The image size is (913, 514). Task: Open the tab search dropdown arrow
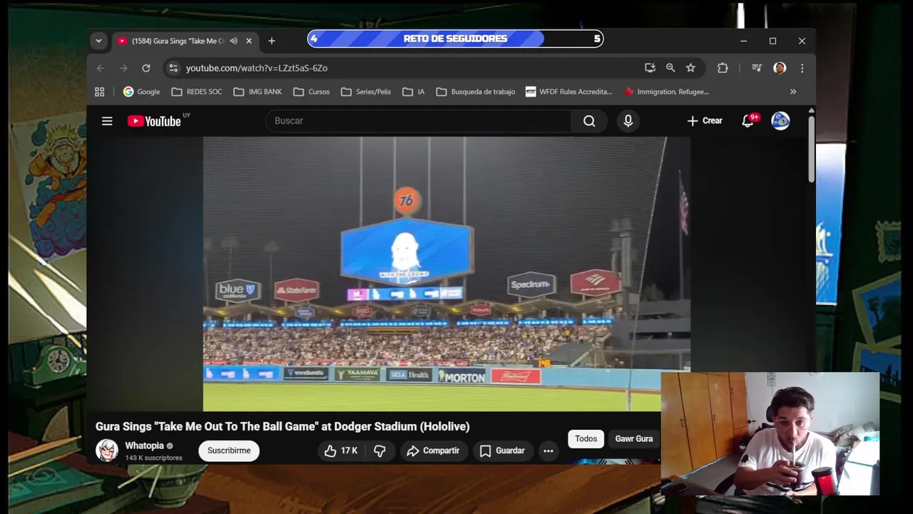tap(98, 41)
